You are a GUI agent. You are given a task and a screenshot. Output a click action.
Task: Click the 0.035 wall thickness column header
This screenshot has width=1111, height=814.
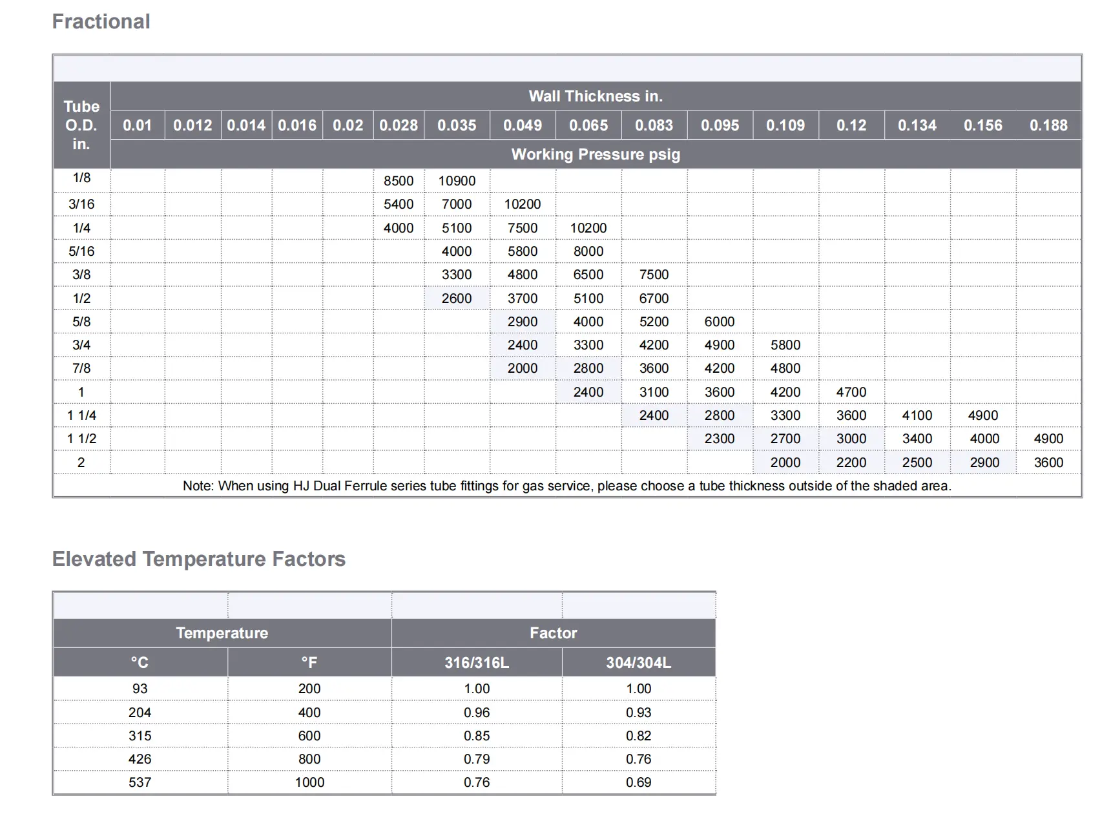(x=456, y=125)
